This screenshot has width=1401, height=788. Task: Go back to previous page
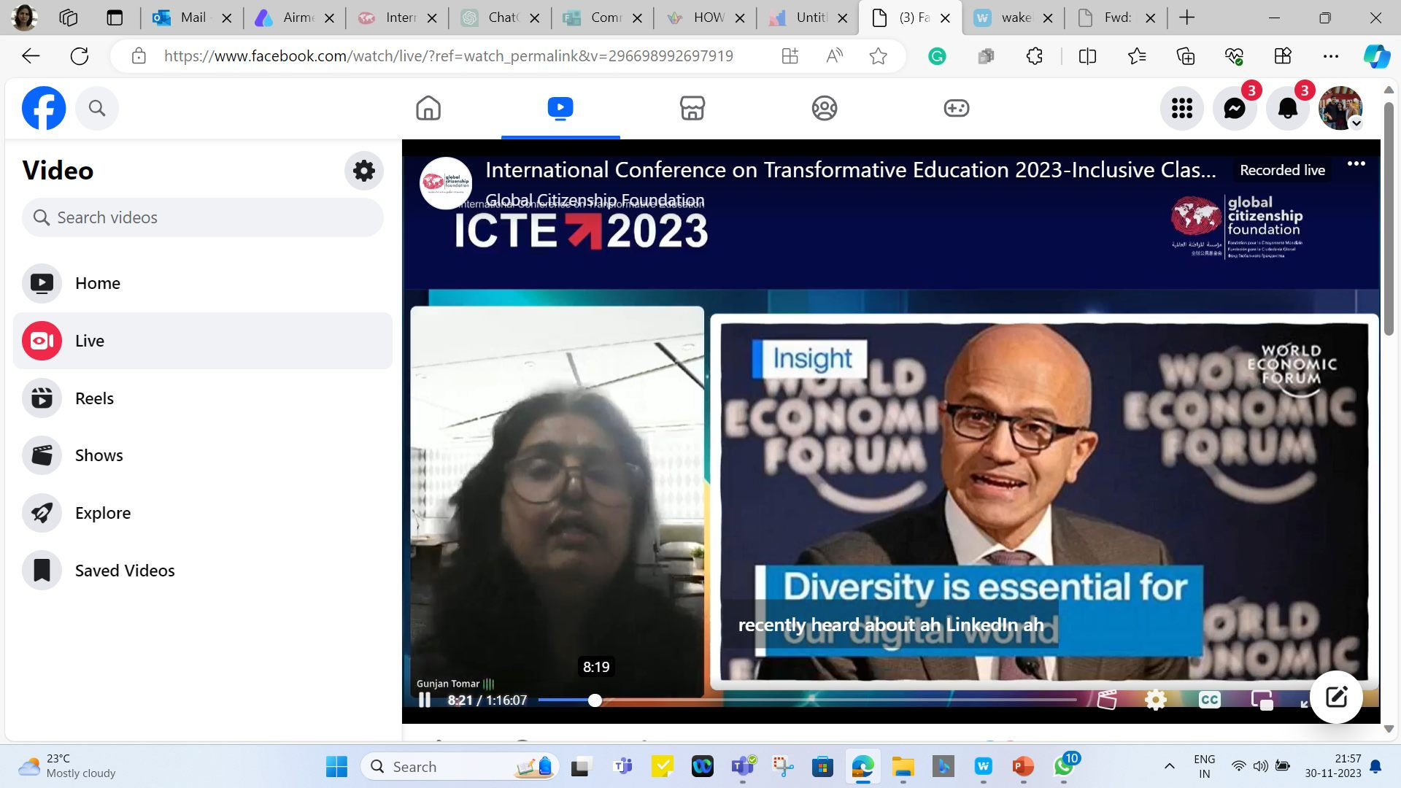point(31,56)
